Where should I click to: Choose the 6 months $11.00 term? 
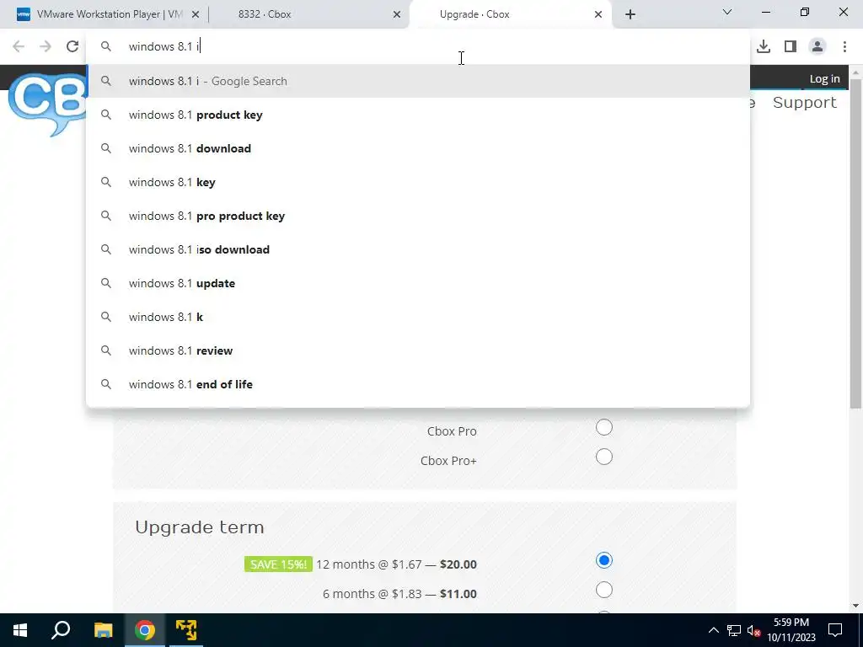tap(603, 590)
